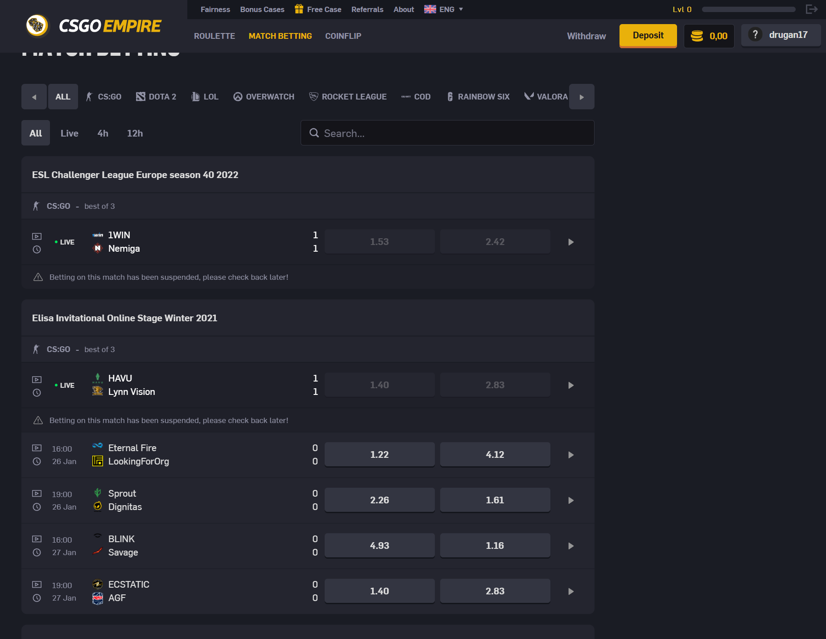Click the logout icon at top right
Image resolution: width=826 pixels, height=639 pixels.
[x=811, y=9]
